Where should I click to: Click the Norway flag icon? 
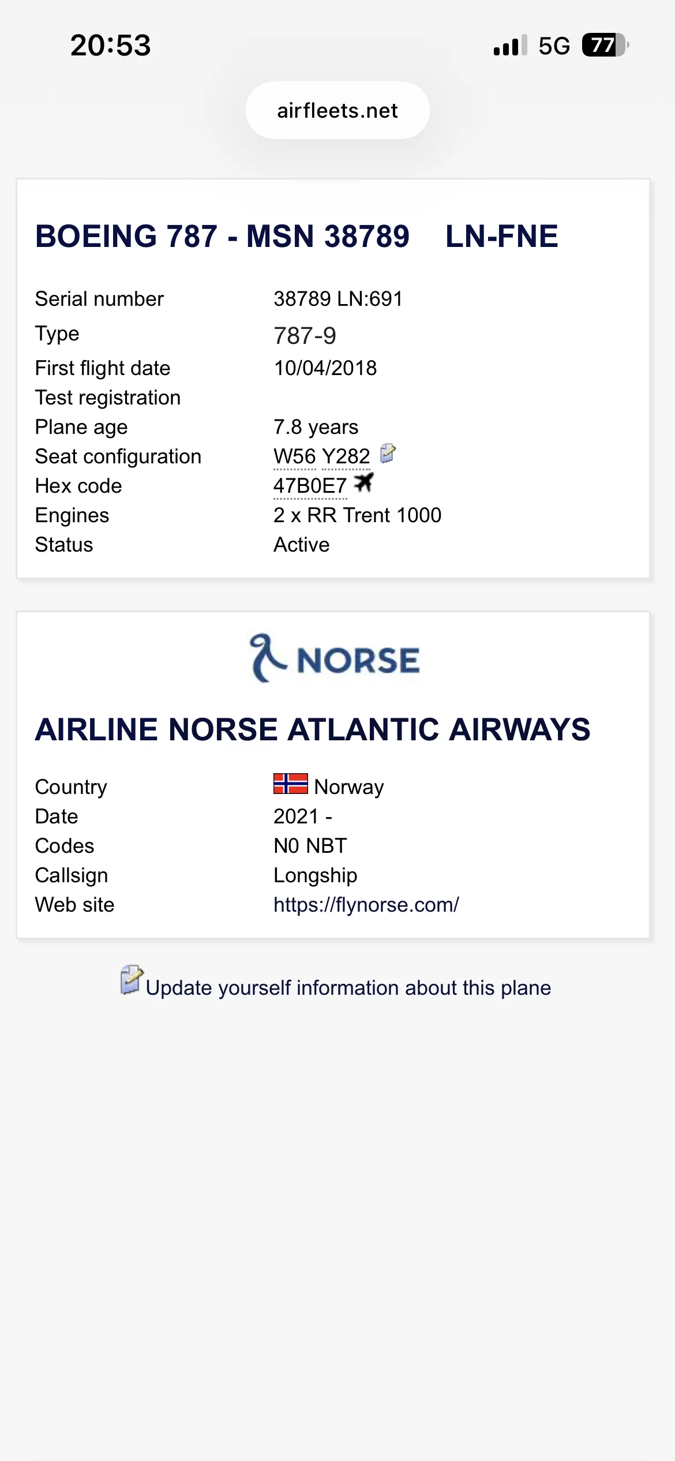click(x=290, y=784)
